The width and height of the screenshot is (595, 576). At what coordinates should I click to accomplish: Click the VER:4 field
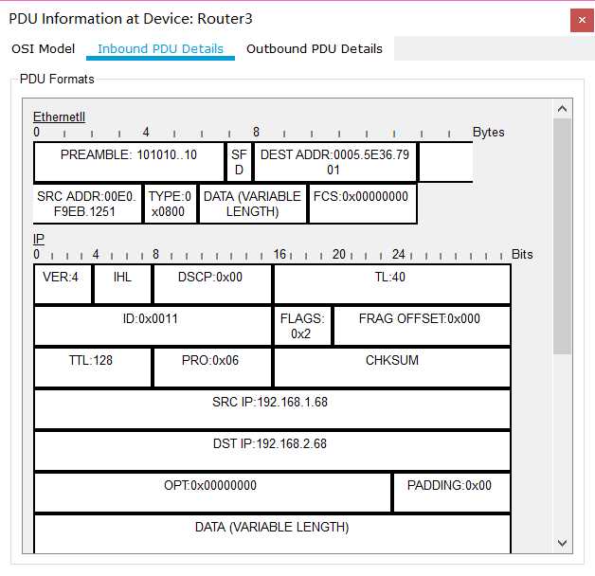pos(63,284)
